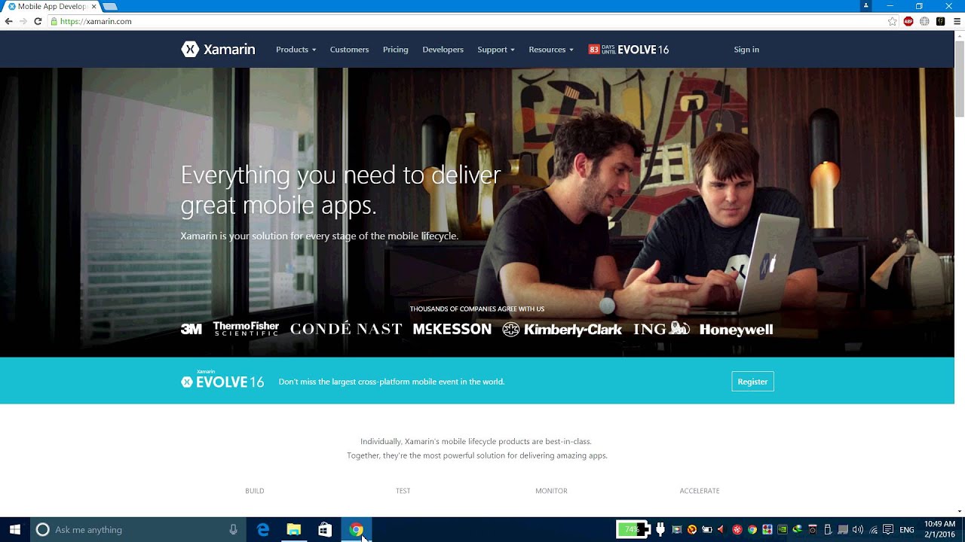Image resolution: width=965 pixels, height=542 pixels.
Task: Open the Developers nav link
Action: point(443,50)
